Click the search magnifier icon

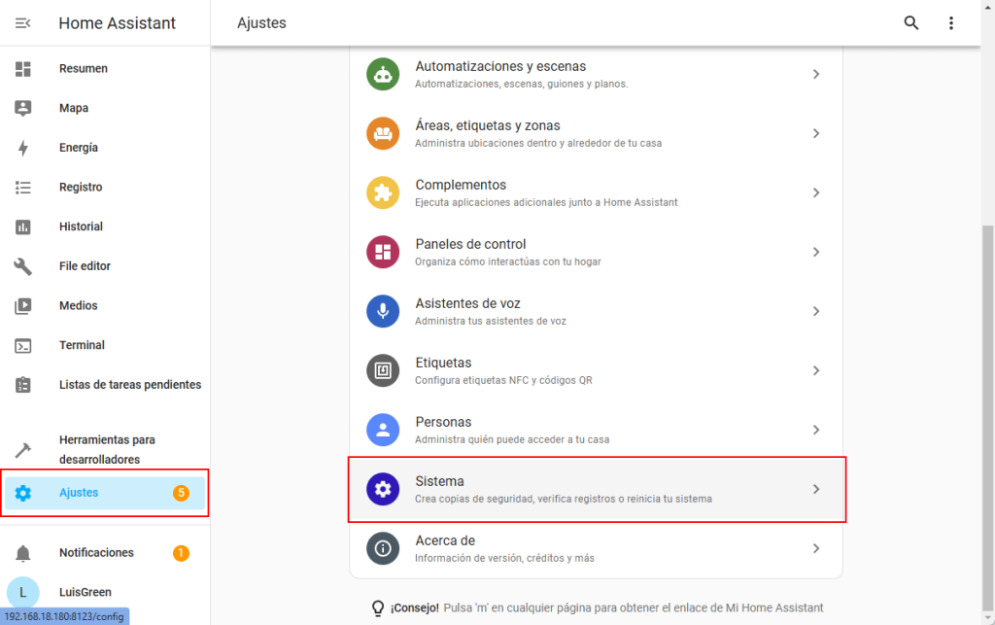[x=910, y=23]
